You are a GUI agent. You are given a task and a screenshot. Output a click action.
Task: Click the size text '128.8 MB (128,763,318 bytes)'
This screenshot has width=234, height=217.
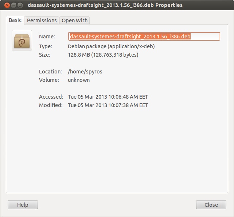[x=103, y=55]
